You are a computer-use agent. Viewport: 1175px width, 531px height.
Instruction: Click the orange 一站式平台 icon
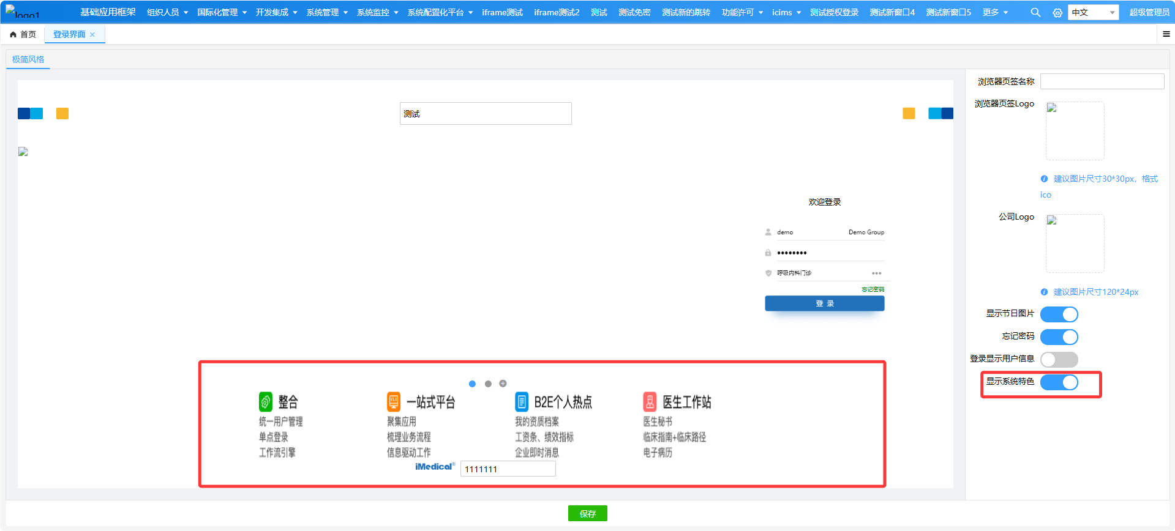point(394,402)
